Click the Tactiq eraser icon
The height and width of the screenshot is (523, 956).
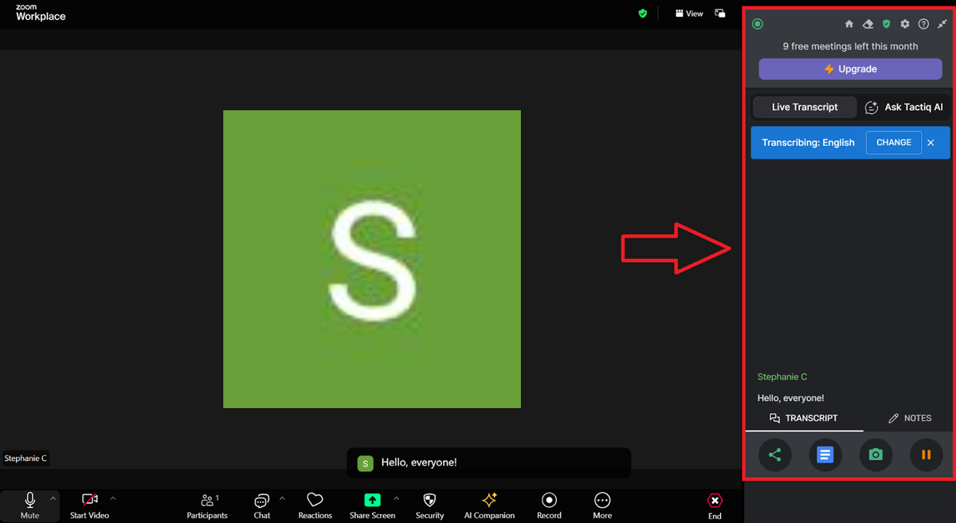click(x=868, y=24)
